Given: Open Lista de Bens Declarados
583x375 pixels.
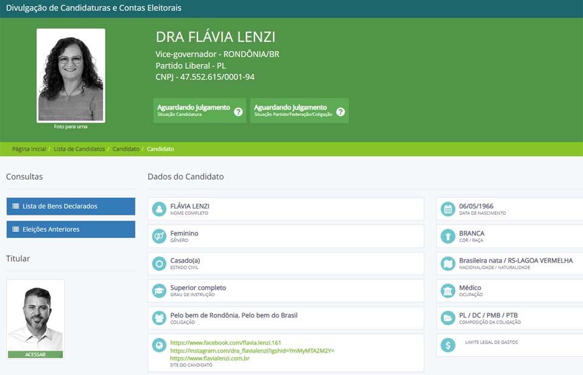Looking at the screenshot, I should pos(70,206).
